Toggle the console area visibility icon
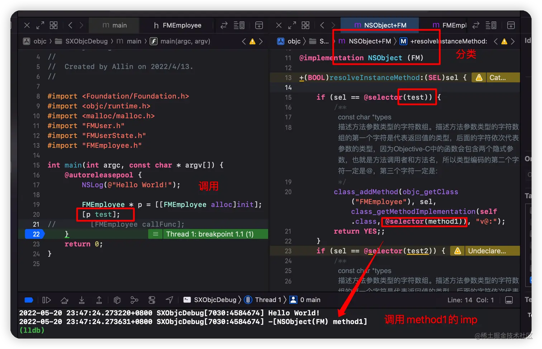The width and height of the screenshot is (542, 349). coord(509,300)
